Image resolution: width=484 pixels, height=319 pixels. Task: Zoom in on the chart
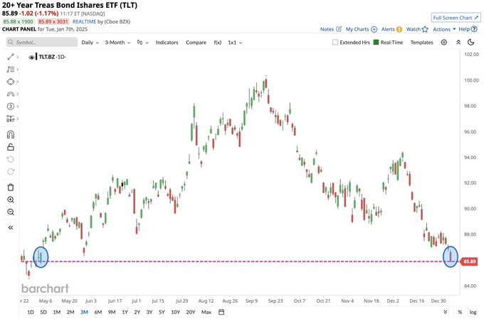point(11,200)
